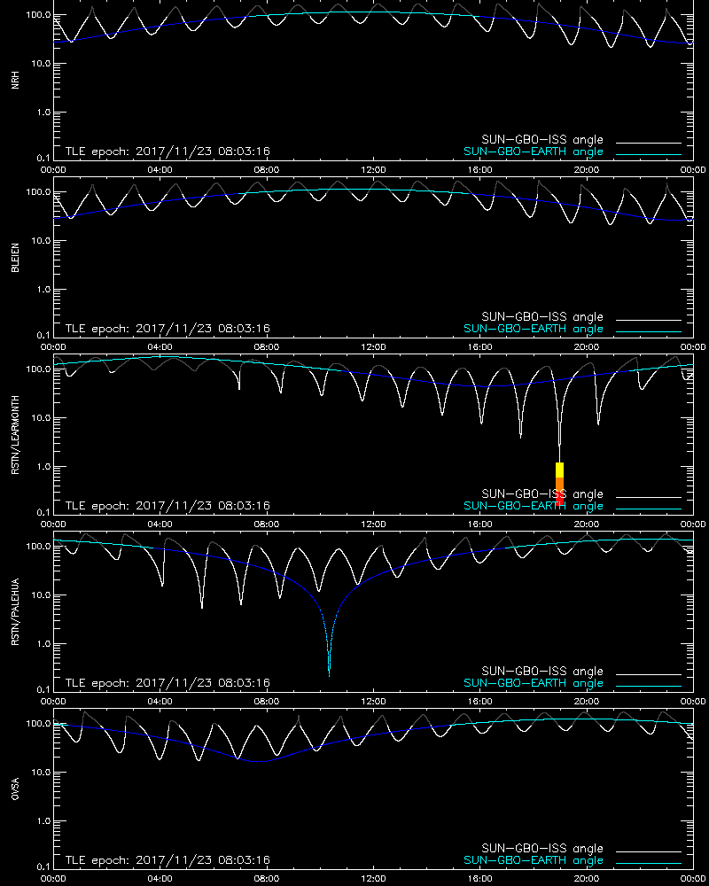The image size is (709, 886).
Task: Click the 04:00 tick label below OVSA panel
Action: click(x=160, y=879)
